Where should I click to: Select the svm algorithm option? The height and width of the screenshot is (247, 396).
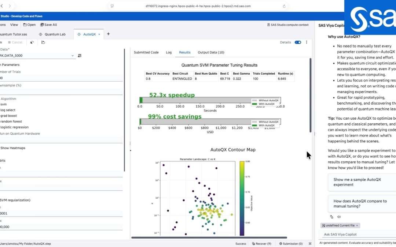[x=4, y=104]
